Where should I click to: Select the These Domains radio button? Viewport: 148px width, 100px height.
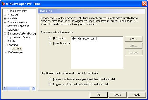tap(50, 43)
